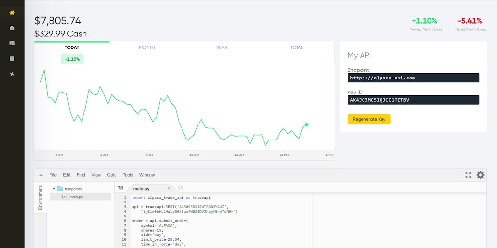
Task: Select main.py in the file tree
Action: coord(81,197)
